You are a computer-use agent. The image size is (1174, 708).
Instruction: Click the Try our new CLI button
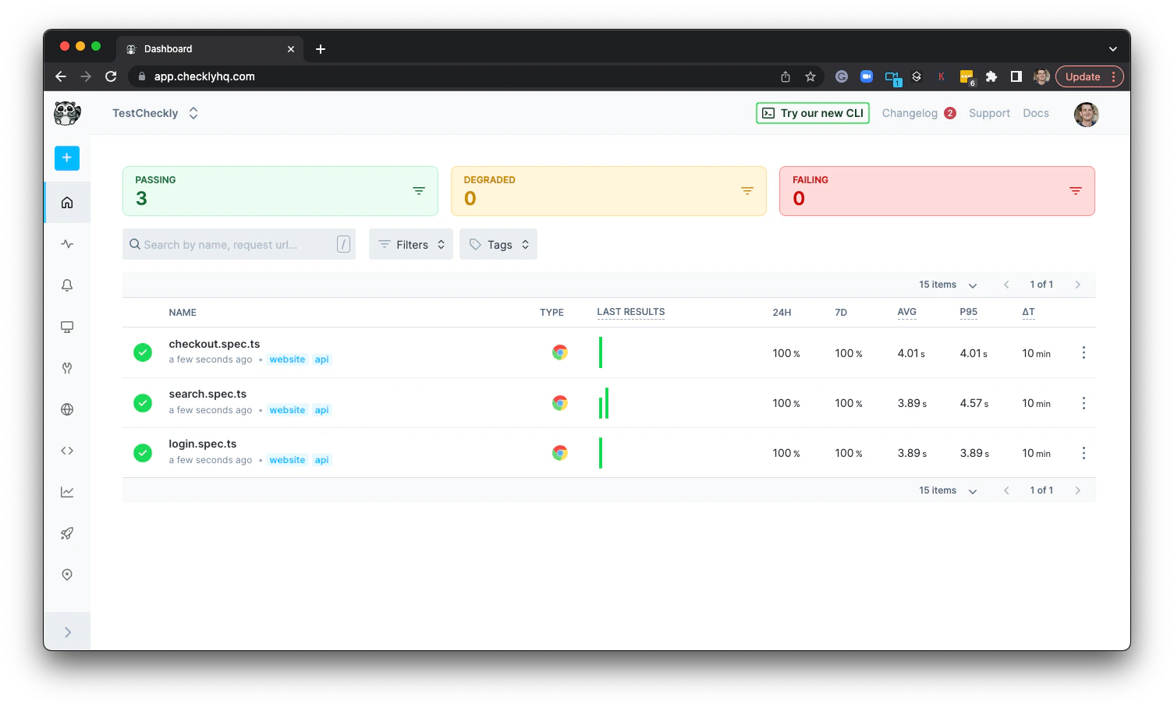point(812,113)
